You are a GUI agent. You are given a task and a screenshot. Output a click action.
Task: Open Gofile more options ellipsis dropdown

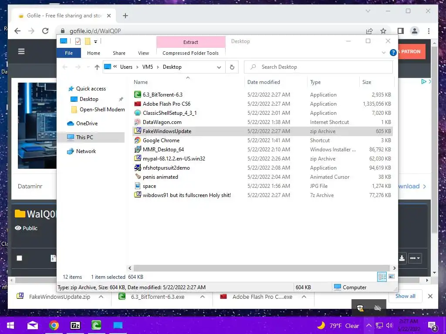click(415, 258)
